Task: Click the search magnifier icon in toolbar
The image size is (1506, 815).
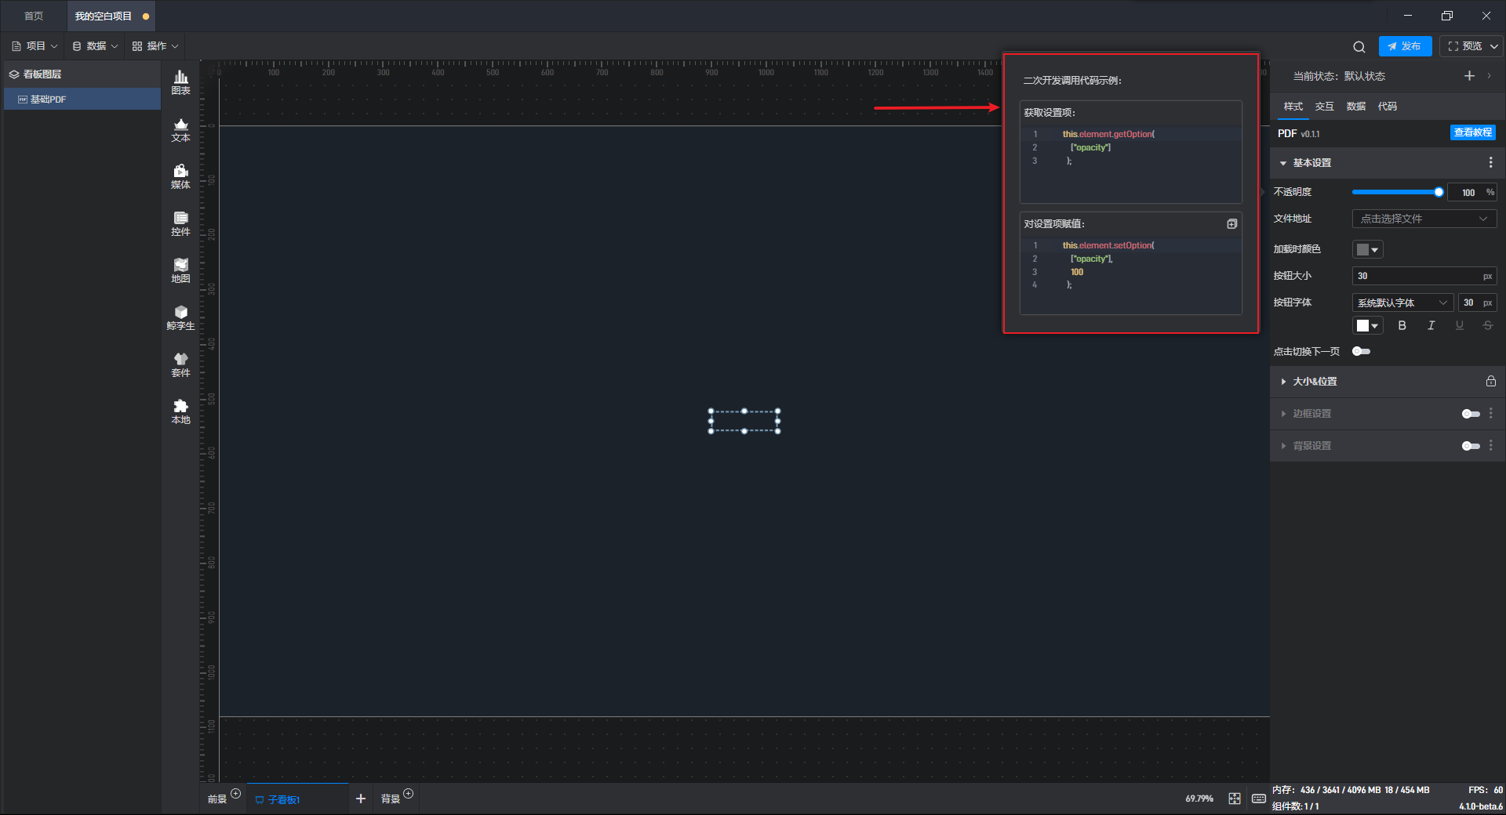Action: pos(1359,46)
